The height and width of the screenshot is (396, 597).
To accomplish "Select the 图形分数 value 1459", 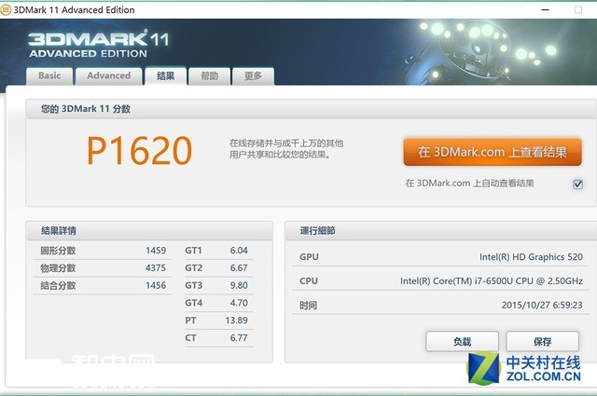I will click(x=156, y=251).
